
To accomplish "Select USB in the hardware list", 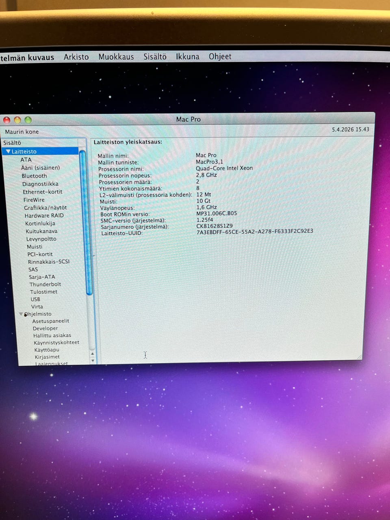I will point(35,299).
